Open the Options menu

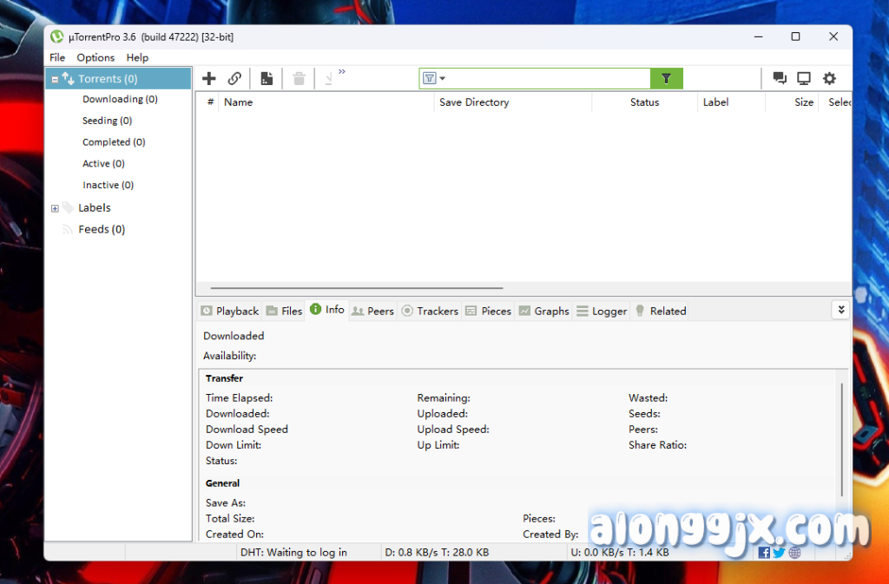[95, 57]
